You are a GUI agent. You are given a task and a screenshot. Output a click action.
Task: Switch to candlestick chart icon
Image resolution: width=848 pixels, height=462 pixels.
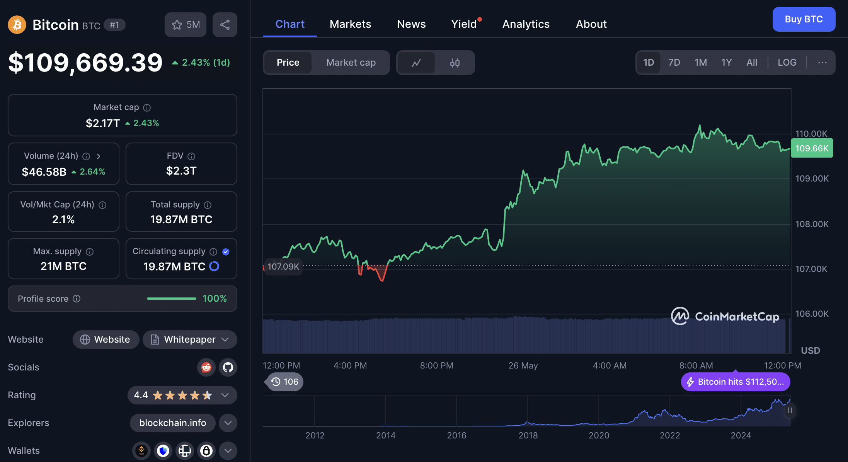(x=455, y=63)
